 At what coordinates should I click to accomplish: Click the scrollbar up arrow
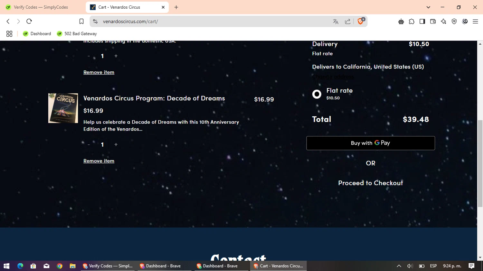pyautogui.click(x=480, y=44)
